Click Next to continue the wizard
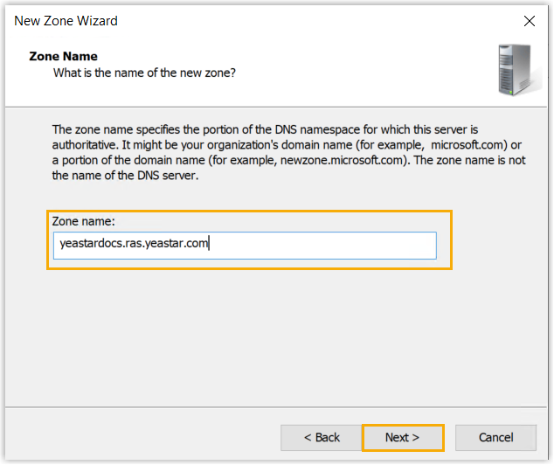This screenshot has height=465, width=554. pyautogui.click(x=402, y=437)
